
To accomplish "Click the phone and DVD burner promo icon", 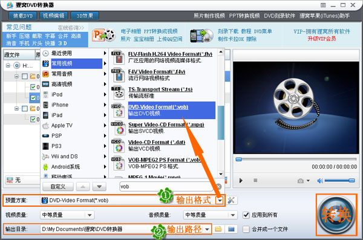I will [201, 36].
